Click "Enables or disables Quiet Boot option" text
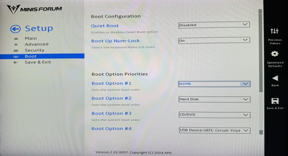The width and height of the screenshot is (288, 156). tap(125, 32)
